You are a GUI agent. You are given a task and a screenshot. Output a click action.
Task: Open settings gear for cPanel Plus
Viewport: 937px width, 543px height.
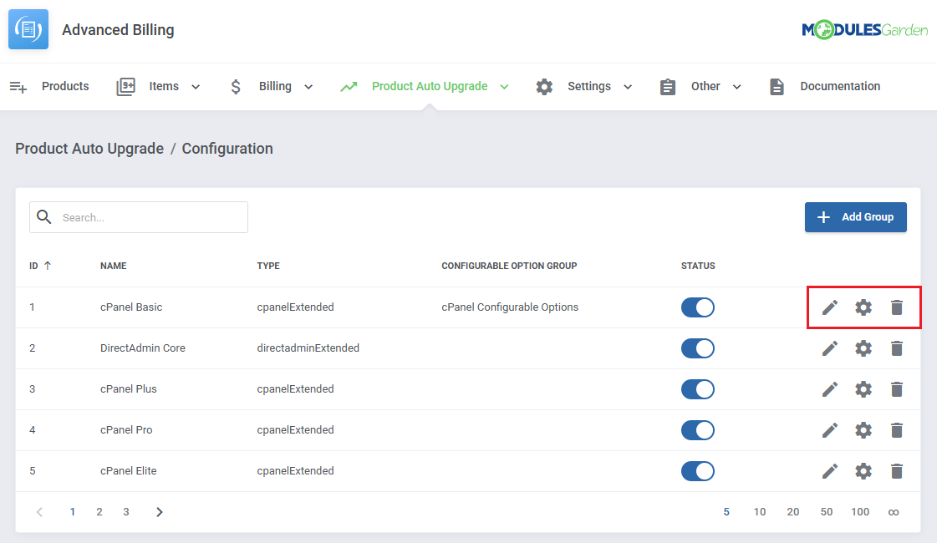(x=863, y=389)
